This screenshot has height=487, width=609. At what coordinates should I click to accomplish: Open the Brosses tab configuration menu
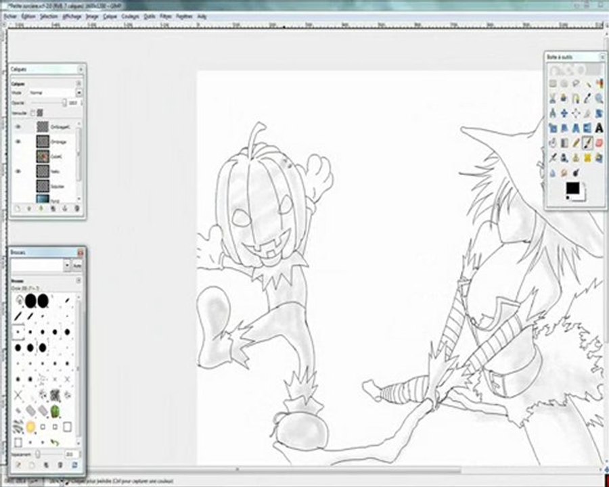coord(78,281)
